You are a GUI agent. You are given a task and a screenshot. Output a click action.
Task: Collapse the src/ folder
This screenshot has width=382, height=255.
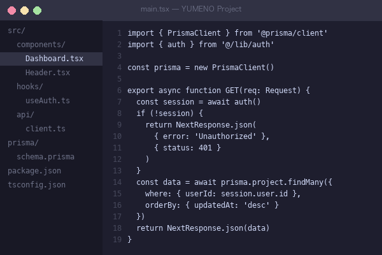17,31
